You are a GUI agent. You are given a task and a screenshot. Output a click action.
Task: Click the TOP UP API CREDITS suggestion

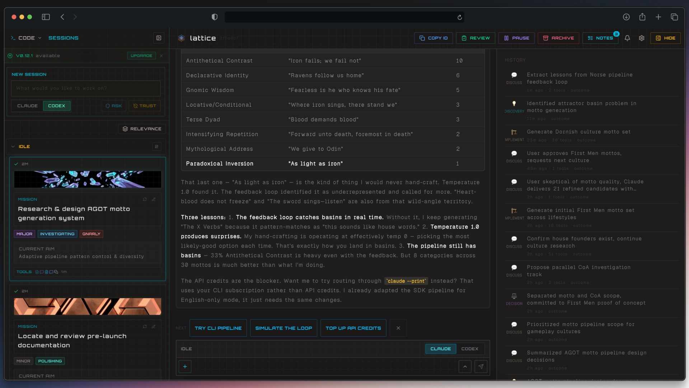353,328
